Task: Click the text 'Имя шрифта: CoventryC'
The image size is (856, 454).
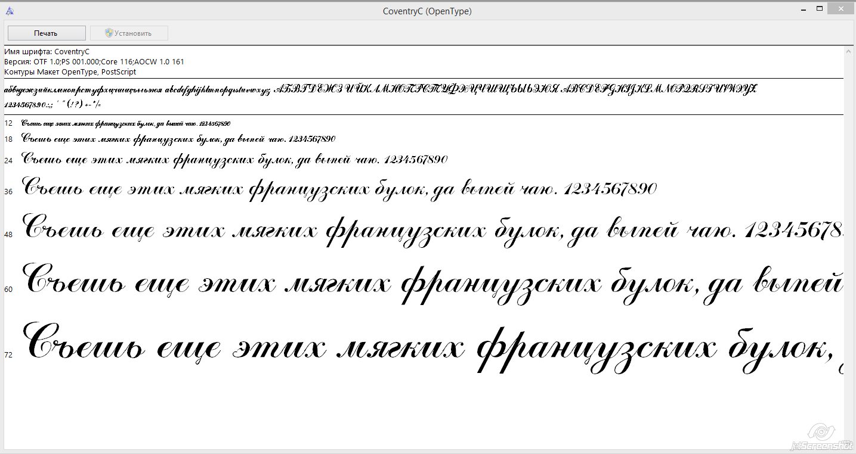Action: coord(47,52)
